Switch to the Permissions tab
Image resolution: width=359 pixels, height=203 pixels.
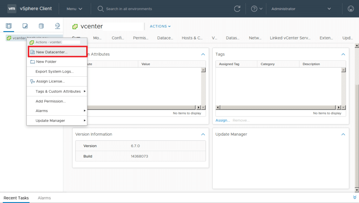coord(141,38)
